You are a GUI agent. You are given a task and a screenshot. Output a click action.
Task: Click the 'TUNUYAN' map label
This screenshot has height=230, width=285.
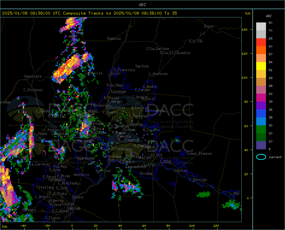[x=73, y=209]
